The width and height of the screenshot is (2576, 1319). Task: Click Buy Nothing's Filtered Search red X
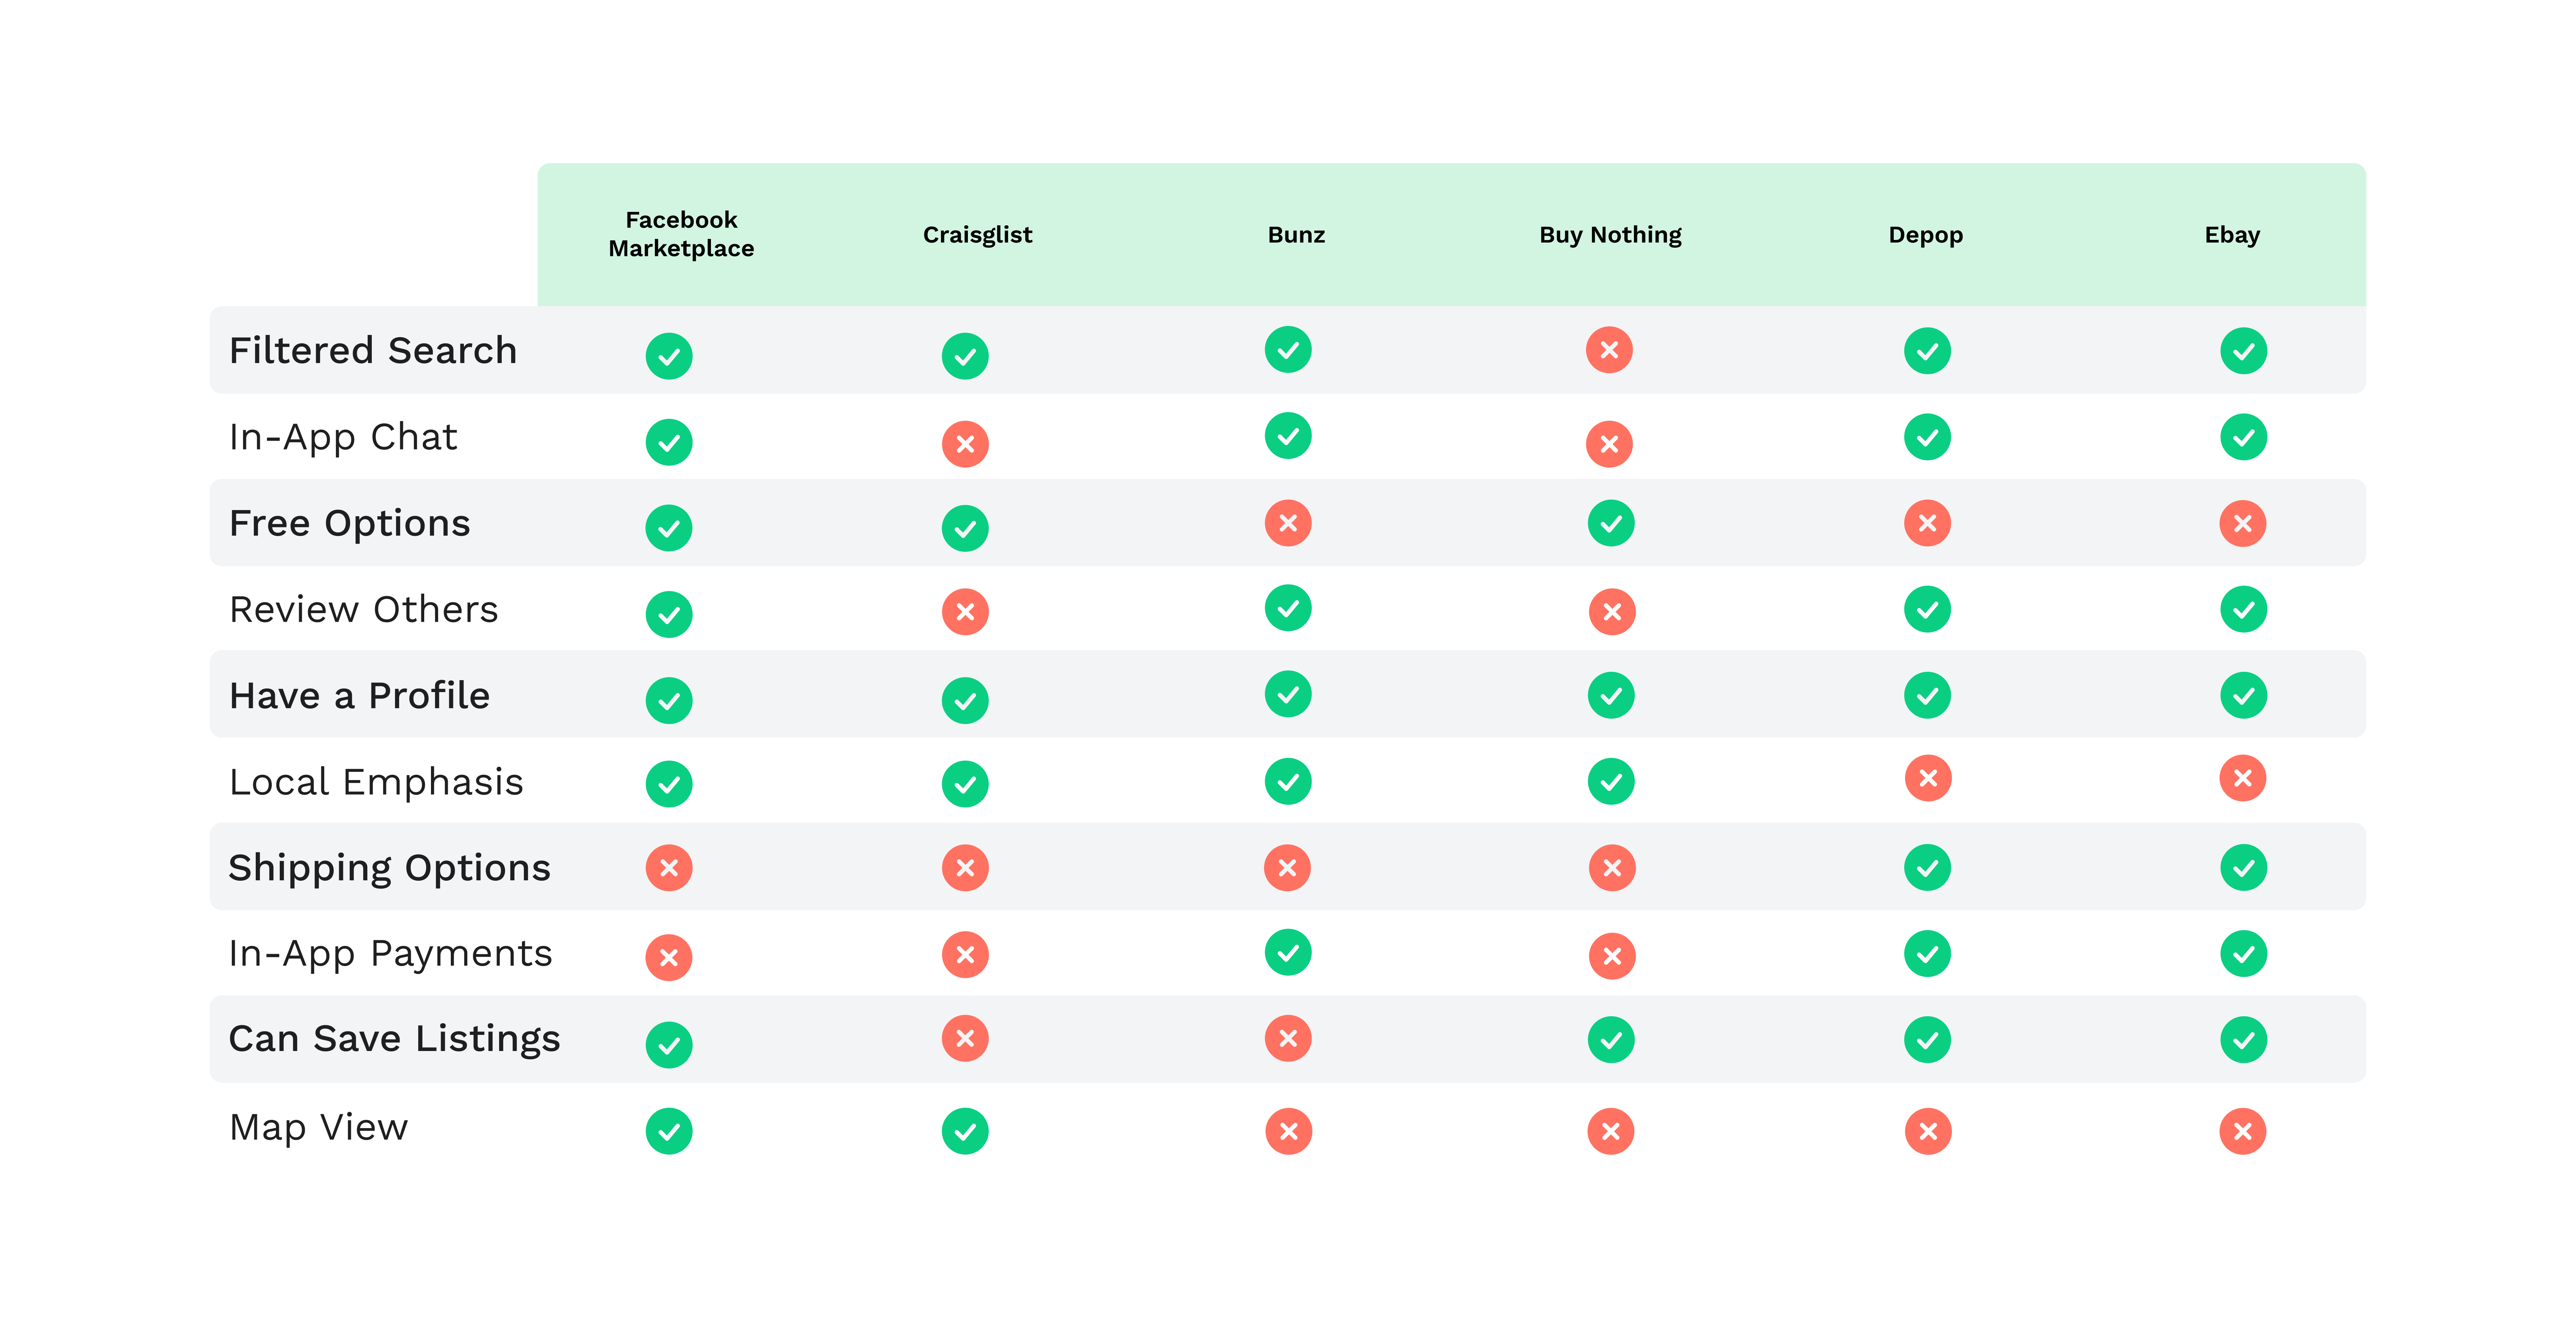1609,350
